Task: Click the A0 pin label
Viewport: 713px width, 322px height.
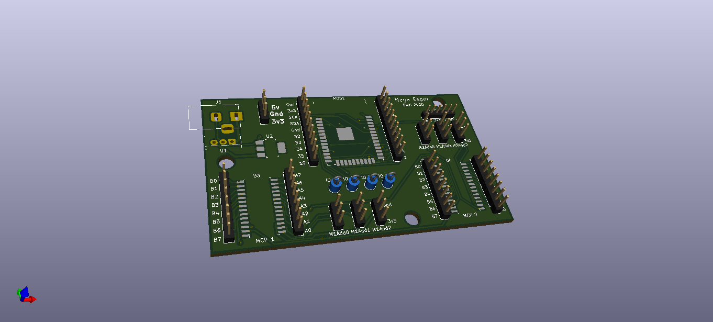Action: (308, 230)
